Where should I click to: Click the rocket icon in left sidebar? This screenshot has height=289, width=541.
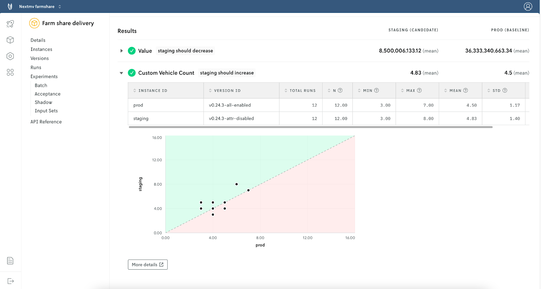point(10,24)
